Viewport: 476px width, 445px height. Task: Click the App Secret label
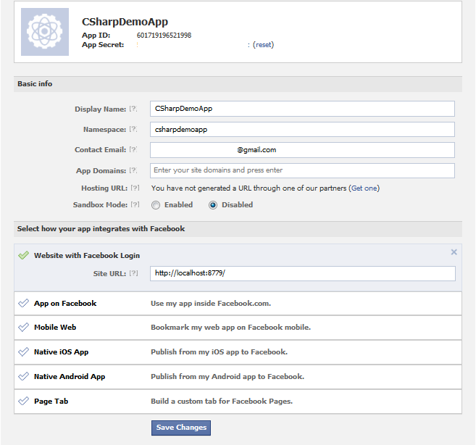click(103, 45)
